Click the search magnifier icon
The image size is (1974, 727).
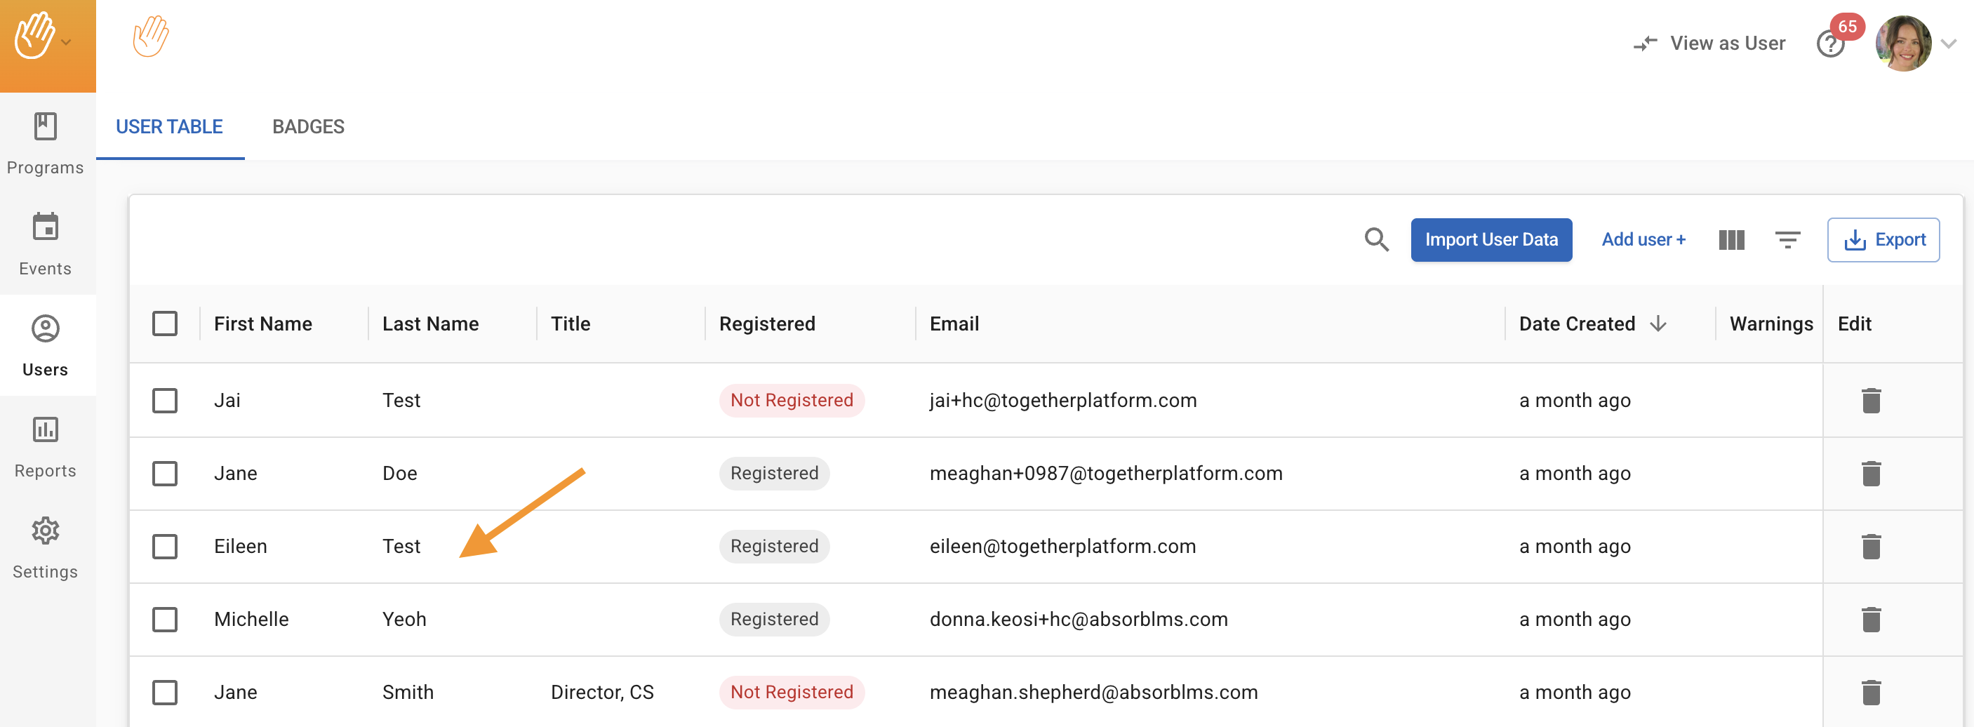pyautogui.click(x=1376, y=240)
